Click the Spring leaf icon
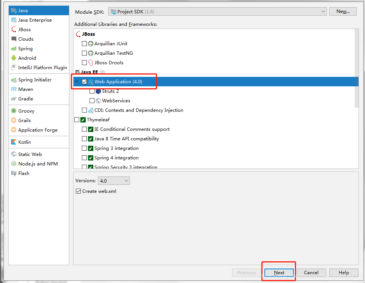Screen dimensions: 365x283 tap(14, 49)
